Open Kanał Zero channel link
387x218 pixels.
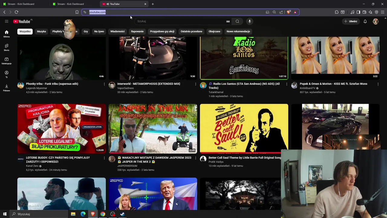(x=32, y=166)
